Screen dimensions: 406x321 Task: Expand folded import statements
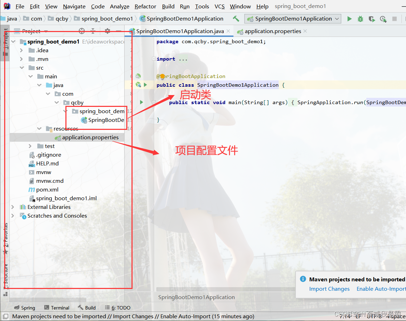coord(154,59)
